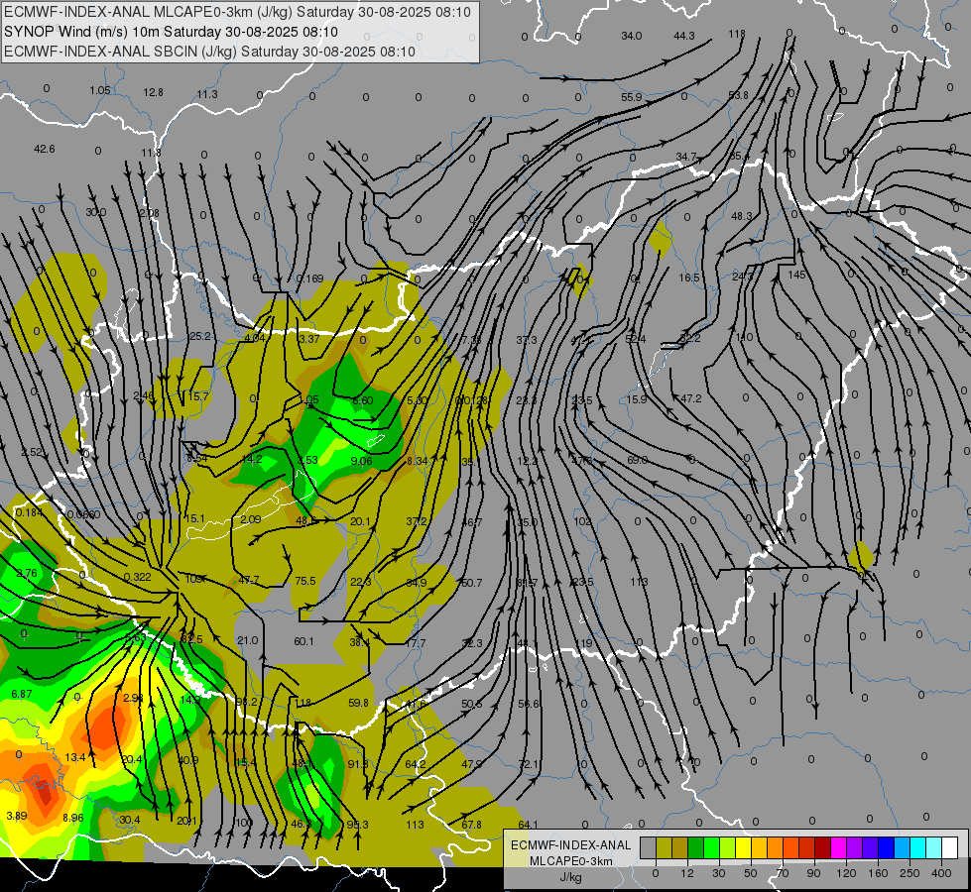Image resolution: width=971 pixels, height=892 pixels.
Task: Select the SYNOP Wind 10m title line
Action: coord(171,32)
